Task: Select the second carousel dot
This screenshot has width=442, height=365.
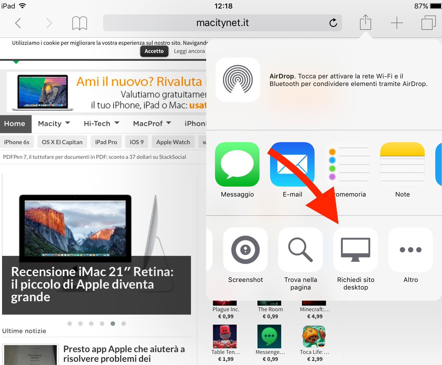Action: (81, 323)
